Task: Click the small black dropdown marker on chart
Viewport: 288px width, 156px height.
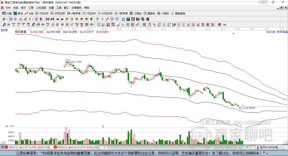Action: [x=233, y=34]
